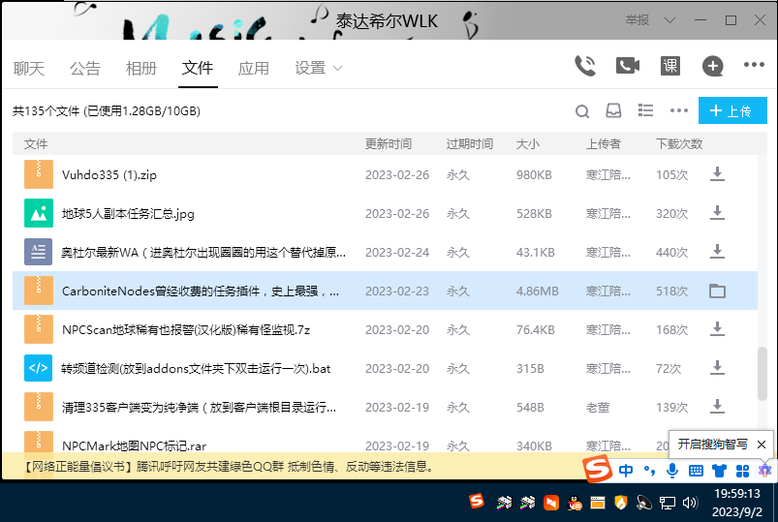Open the Sogou soft keyboard icon
The width and height of the screenshot is (778, 522).
[x=697, y=471]
